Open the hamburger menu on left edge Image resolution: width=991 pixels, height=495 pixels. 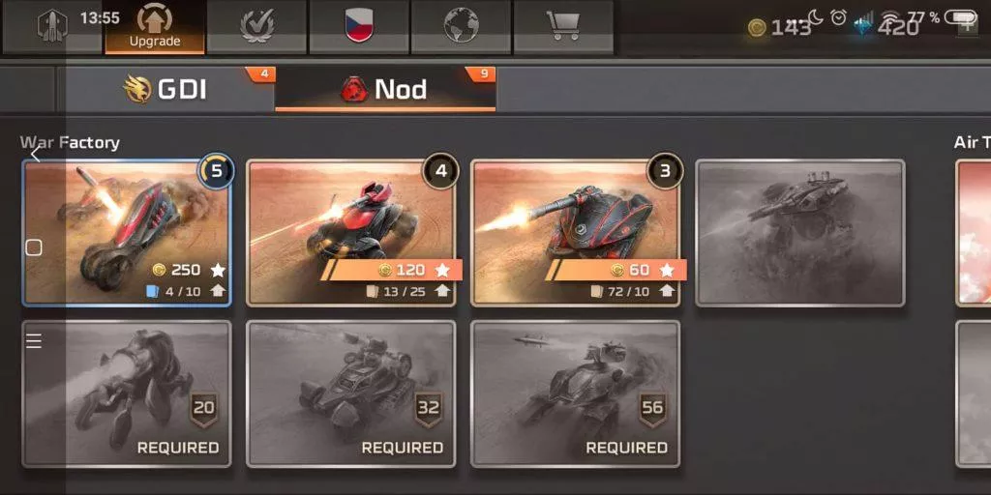pyautogui.click(x=34, y=341)
